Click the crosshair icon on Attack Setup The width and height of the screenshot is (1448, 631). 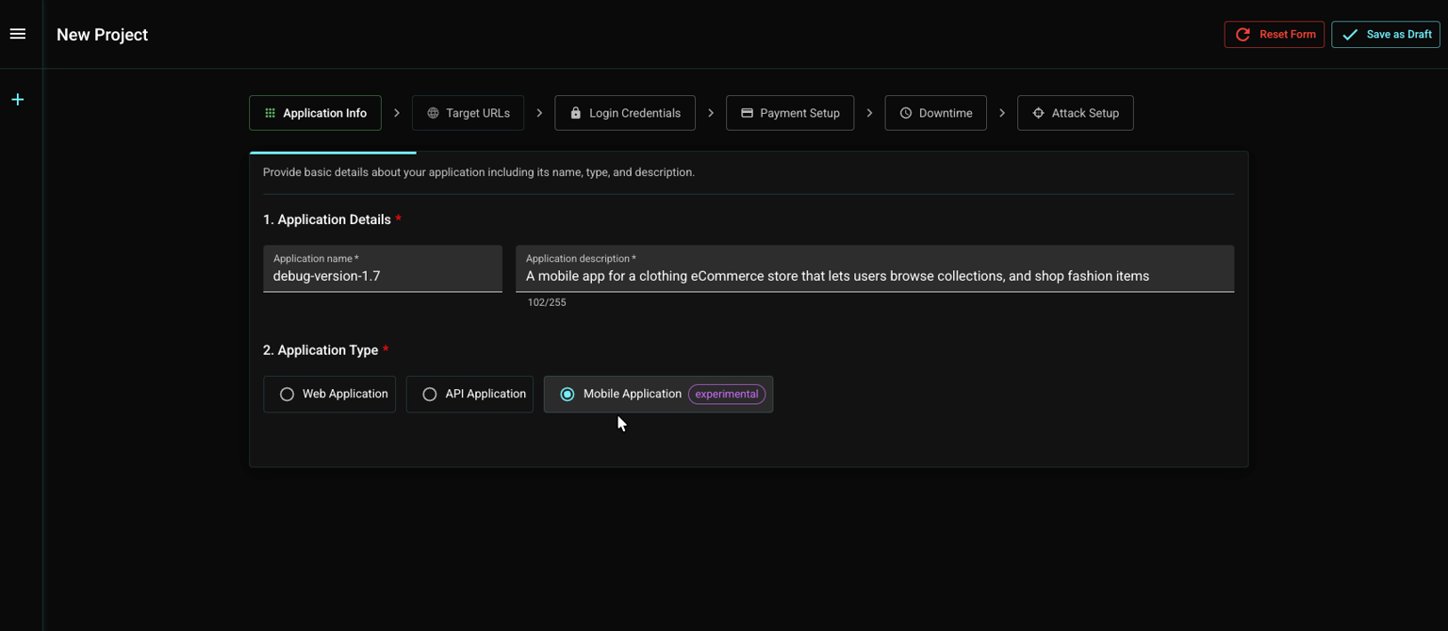click(x=1038, y=113)
